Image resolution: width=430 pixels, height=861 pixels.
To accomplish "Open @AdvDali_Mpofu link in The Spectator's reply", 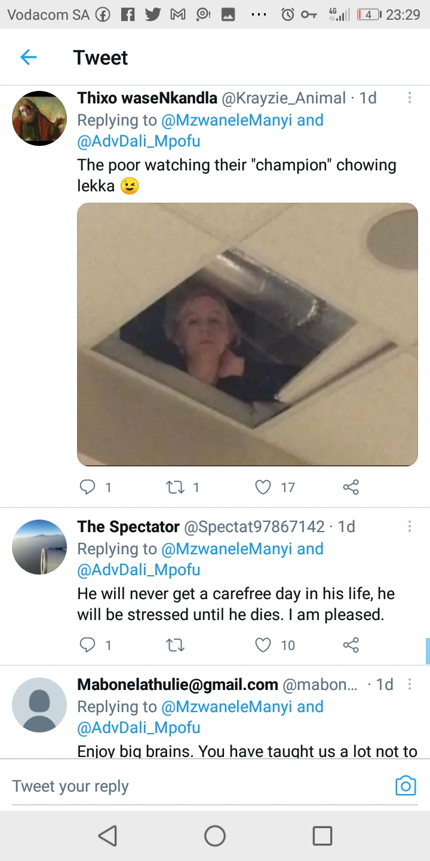I will pos(139,570).
